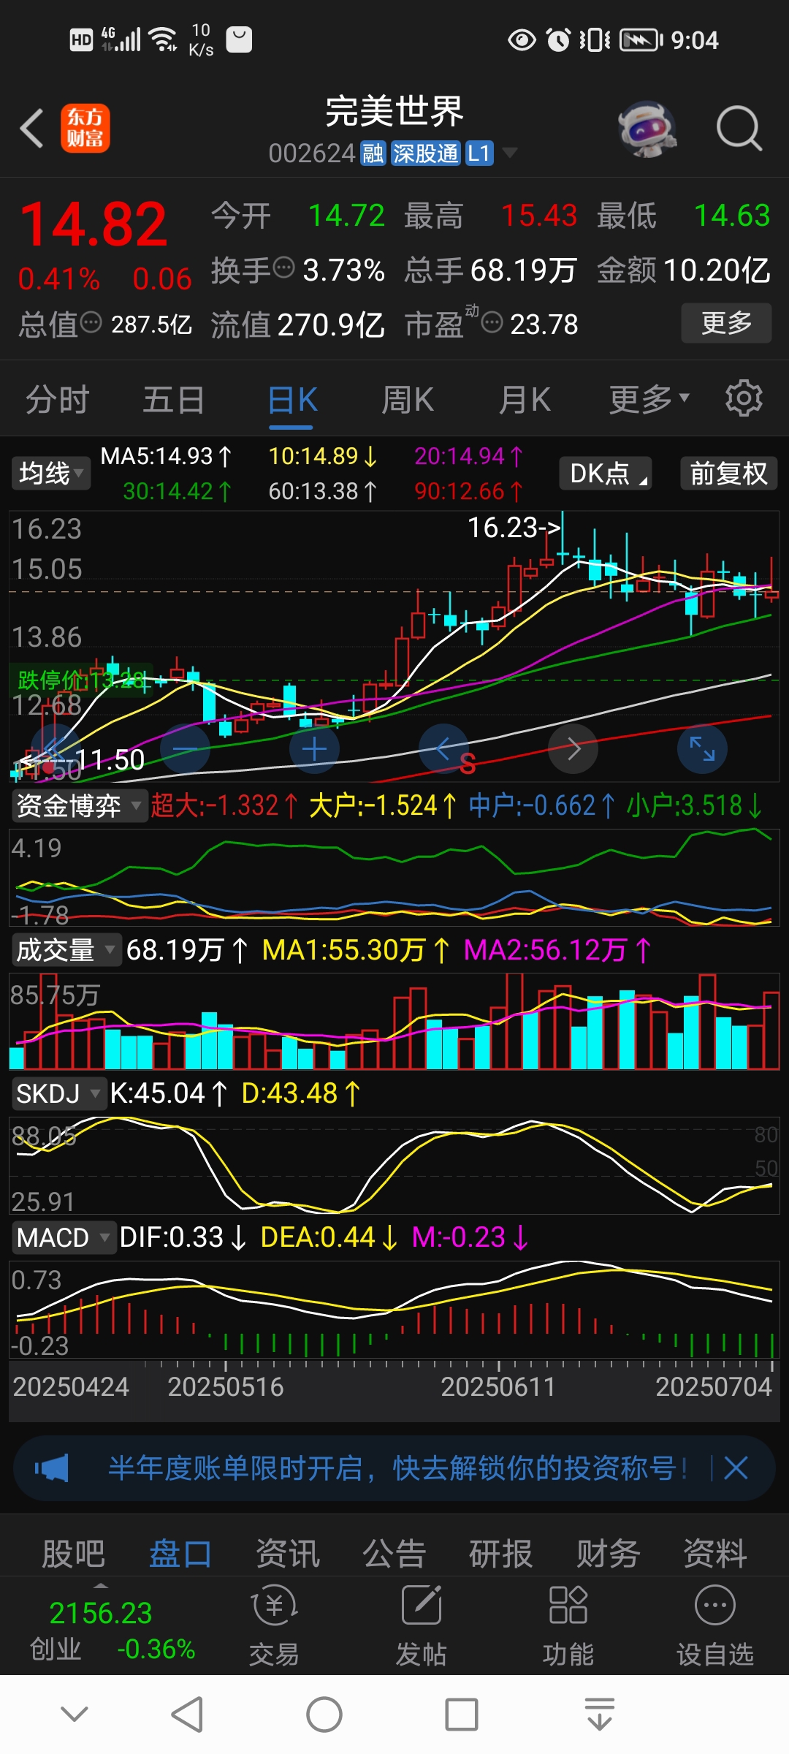Tap Android back navigation button
789x1754 pixels.
187,1714
